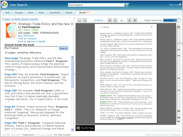
Task: Open the More dropdown menu
Action: click(x=69, y=12)
